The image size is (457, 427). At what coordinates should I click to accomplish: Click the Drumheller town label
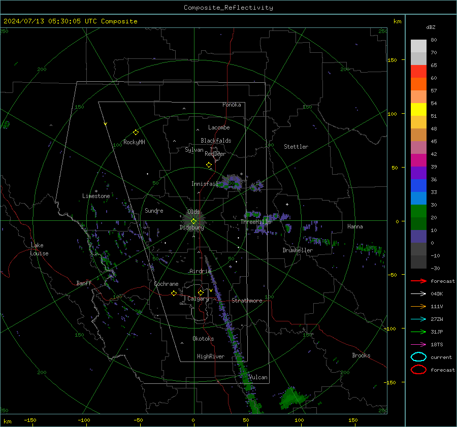coord(298,250)
